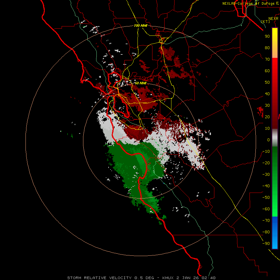This screenshot has height=280, width=280.
Task: Click the "-70" label on the velocity scale
Action: point(266,220)
